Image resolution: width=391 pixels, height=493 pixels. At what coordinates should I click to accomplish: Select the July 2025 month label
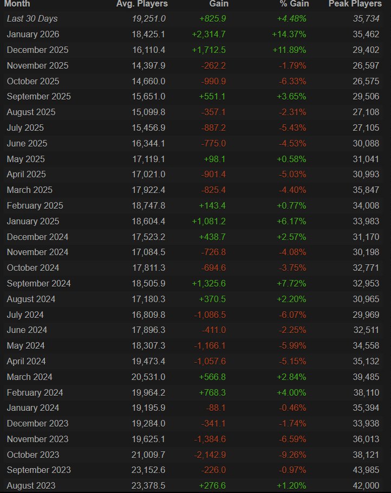pyautogui.click(x=25, y=128)
